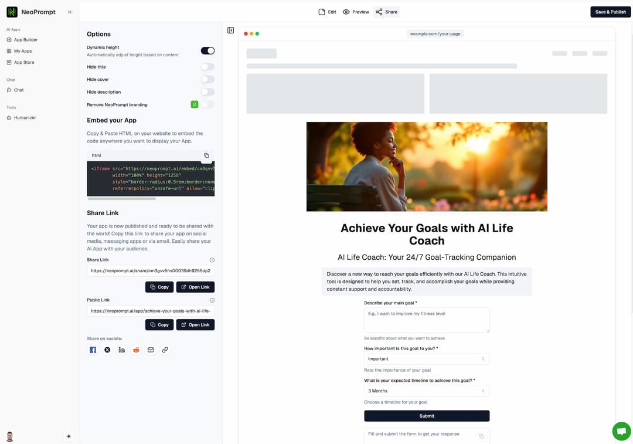
Task: Enable the Hide cover toggle
Action: 207,79
